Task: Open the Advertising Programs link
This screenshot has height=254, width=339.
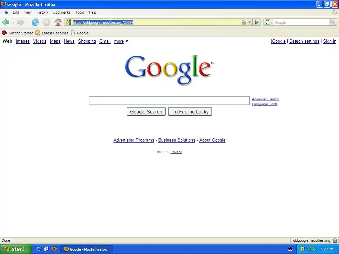Action: coord(134,140)
